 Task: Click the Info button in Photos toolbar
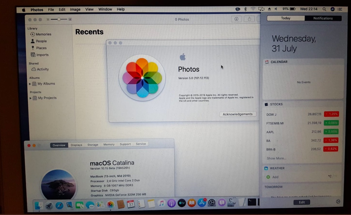(236, 19)
